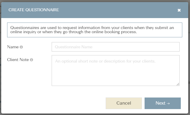Click the info icon beside Name
The height and width of the screenshot is (115, 190).
click(x=21, y=47)
